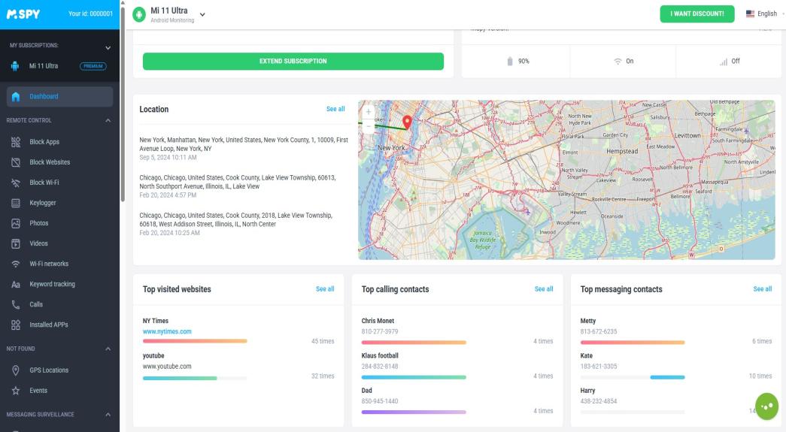Zoom out the map with the minus button
The height and width of the screenshot is (432, 786).
[x=368, y=125]
